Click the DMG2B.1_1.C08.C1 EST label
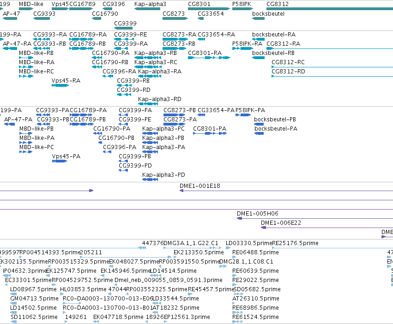 247,262
